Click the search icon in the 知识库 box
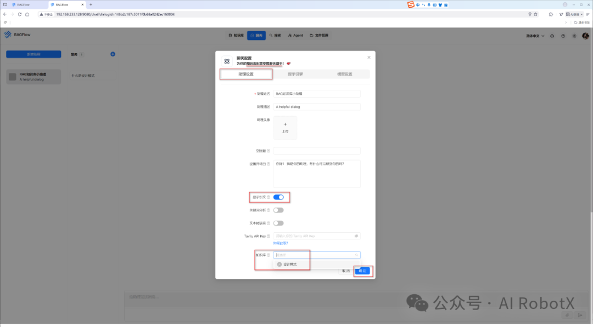 [356, 255]
